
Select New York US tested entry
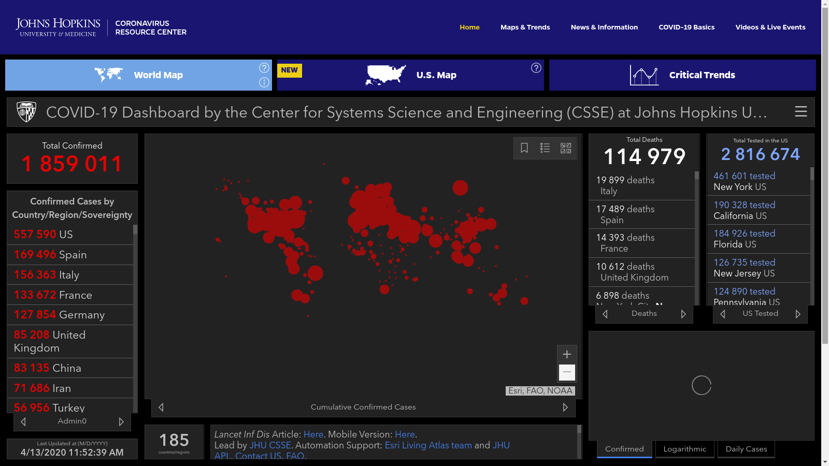click(759, 181)
